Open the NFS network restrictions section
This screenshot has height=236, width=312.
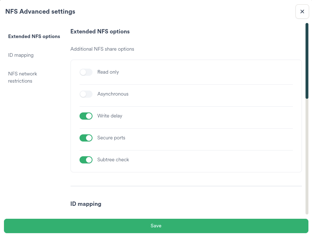click(x=23, y=77)
